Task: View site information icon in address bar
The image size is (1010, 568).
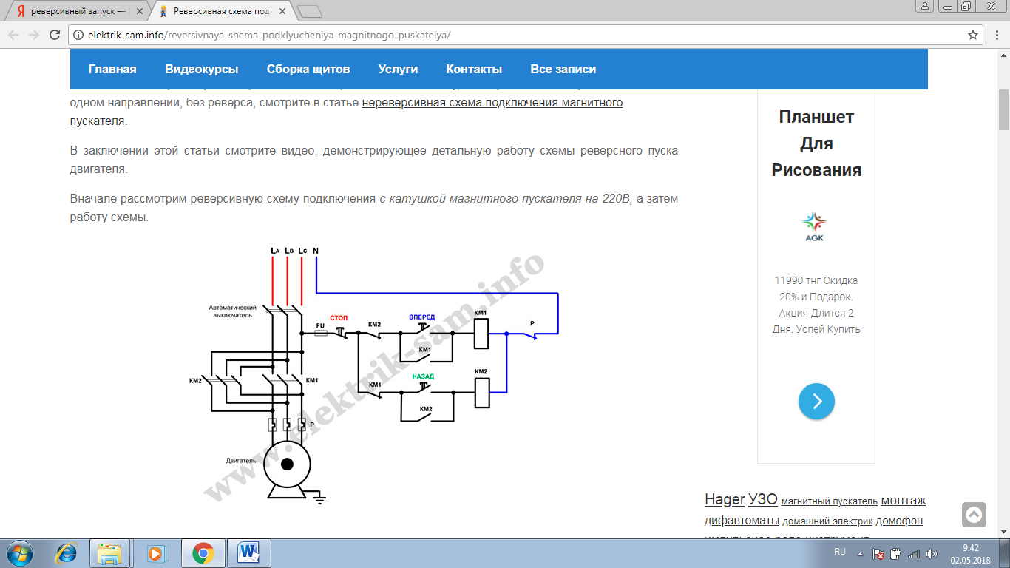Action: [78, 35]
